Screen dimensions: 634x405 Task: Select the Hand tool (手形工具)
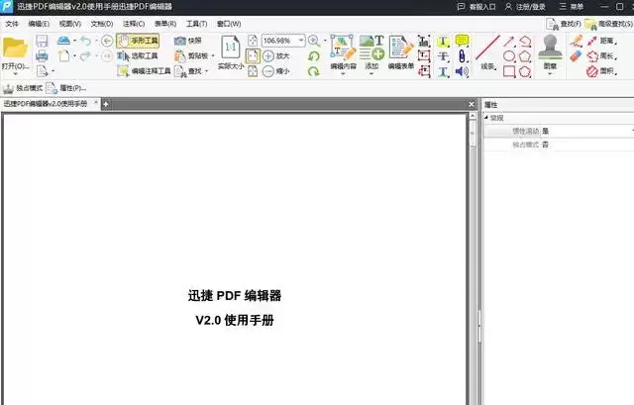137,41
